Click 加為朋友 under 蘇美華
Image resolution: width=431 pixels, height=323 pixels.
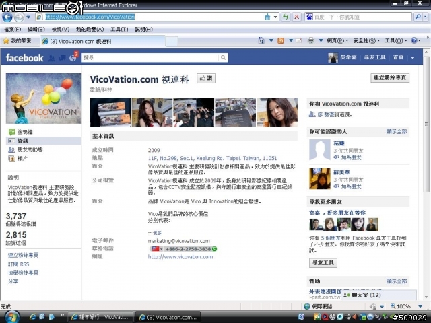tap(351, 186)
